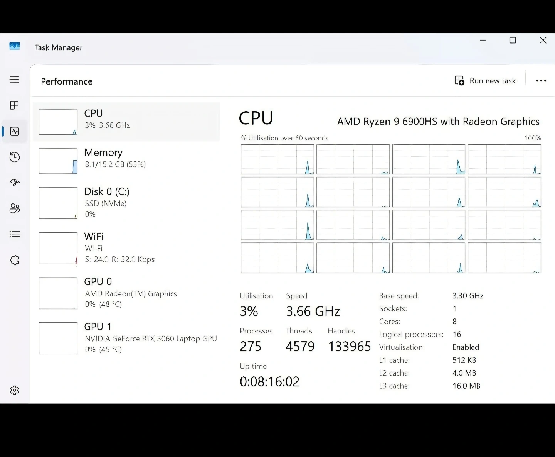Select GPU 1 NVIDIA RTX 3060
This screenshot has height=457, width=555.
[126, 338]
